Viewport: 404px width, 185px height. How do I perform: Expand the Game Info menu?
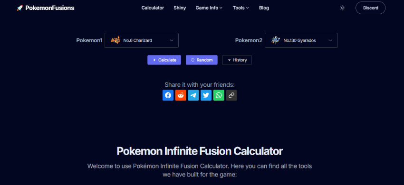point(209,8)
